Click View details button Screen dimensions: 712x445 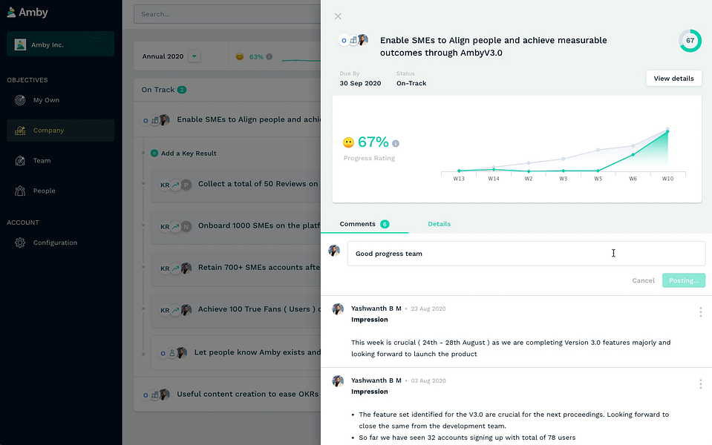[x=673, y=79]
